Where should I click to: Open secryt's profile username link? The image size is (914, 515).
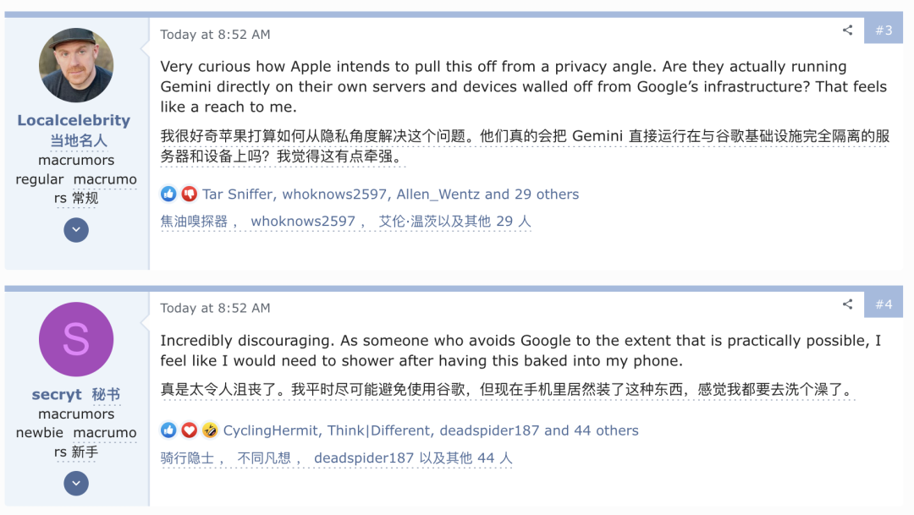57,394
